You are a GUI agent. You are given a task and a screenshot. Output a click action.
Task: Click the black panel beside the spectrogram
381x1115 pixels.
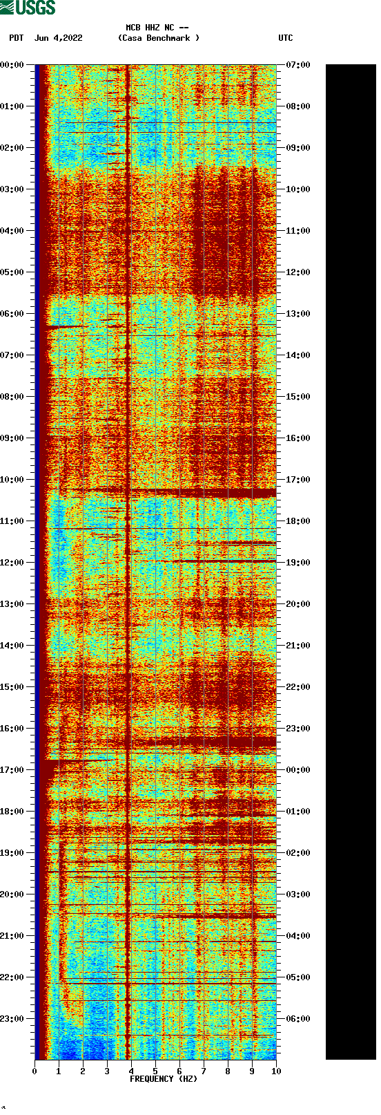(351, 562)
